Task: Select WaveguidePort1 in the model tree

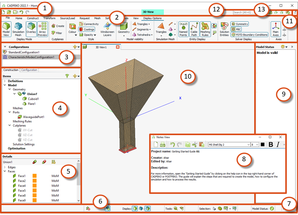Action: click(33, 117)
